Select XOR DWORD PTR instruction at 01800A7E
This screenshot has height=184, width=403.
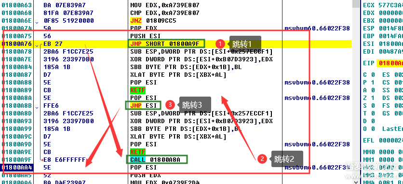click(x=201, y=59)
